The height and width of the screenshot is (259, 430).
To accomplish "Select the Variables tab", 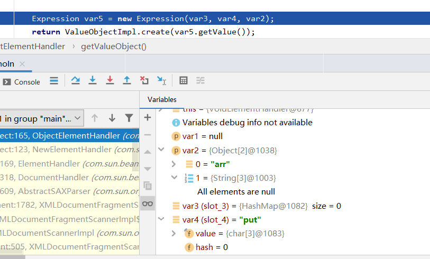I will [x=162, y=99].
